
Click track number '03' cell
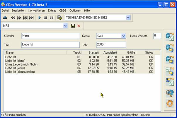(79, 64)
